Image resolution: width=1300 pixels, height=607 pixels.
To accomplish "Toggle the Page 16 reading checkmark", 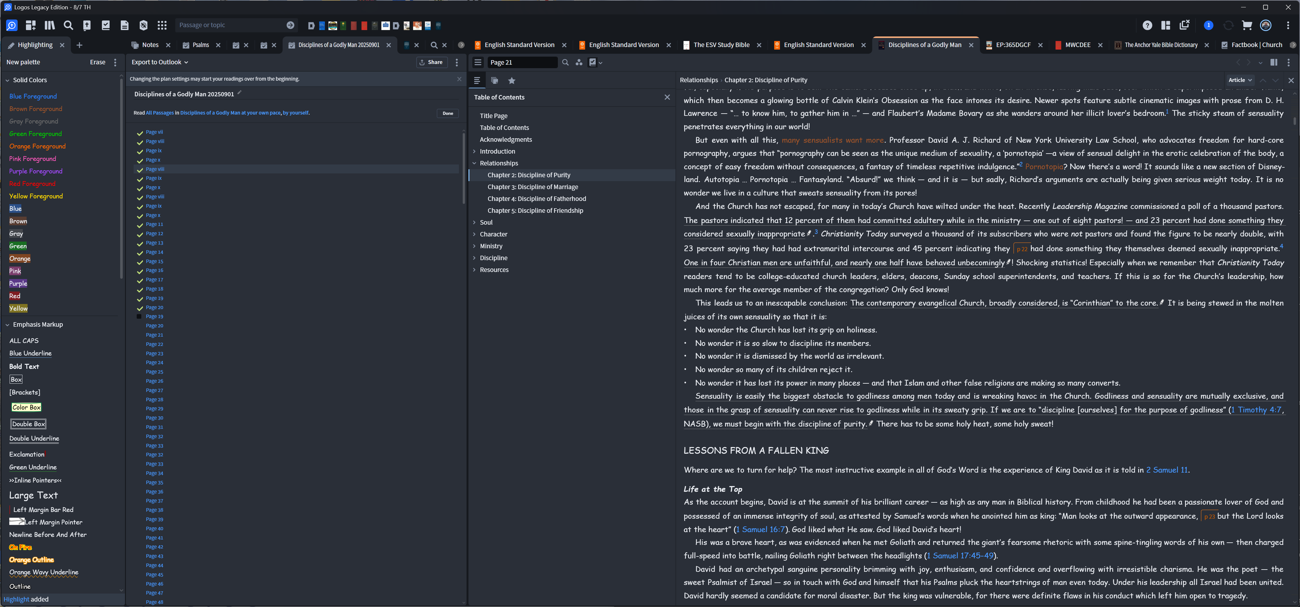I will (140, 271).
